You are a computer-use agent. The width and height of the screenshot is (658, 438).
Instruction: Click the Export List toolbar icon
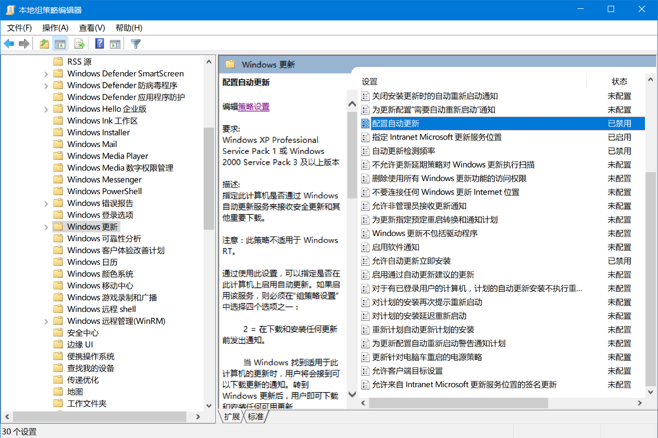[x=80, y=43]
